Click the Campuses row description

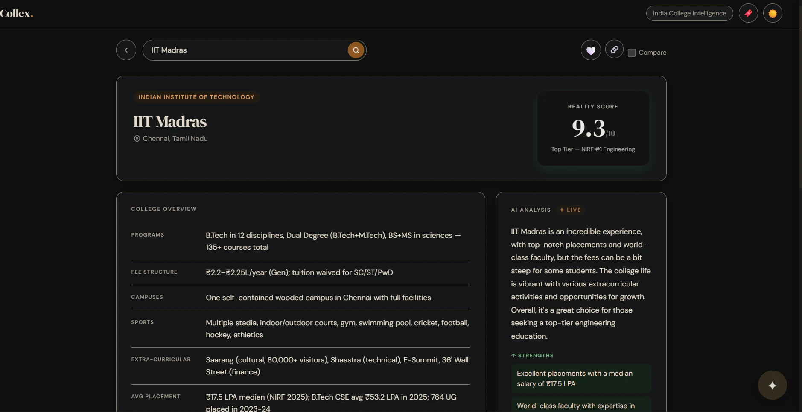pos(318,298)
